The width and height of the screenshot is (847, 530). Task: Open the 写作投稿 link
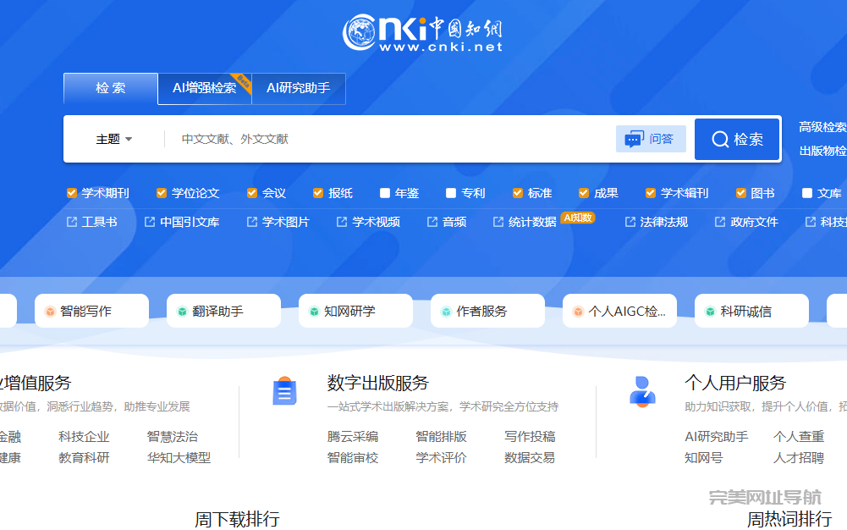(530, 437)
